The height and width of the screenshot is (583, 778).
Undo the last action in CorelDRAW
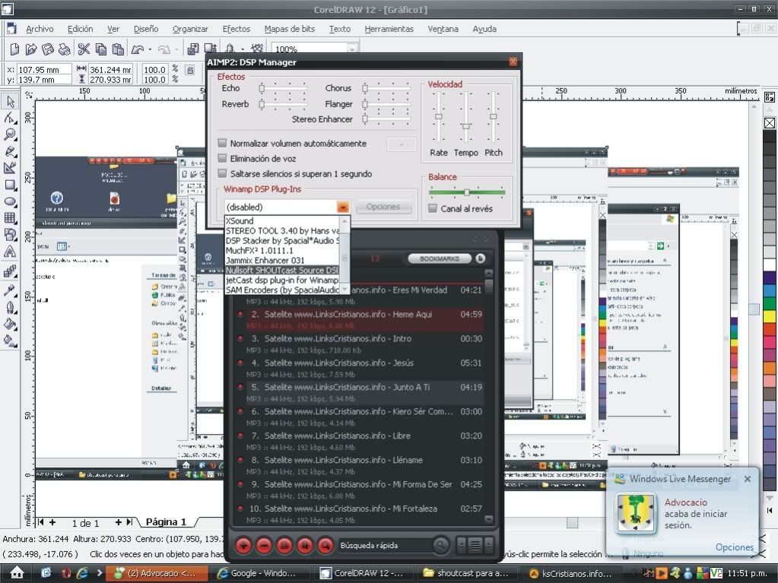coord(138,49)
